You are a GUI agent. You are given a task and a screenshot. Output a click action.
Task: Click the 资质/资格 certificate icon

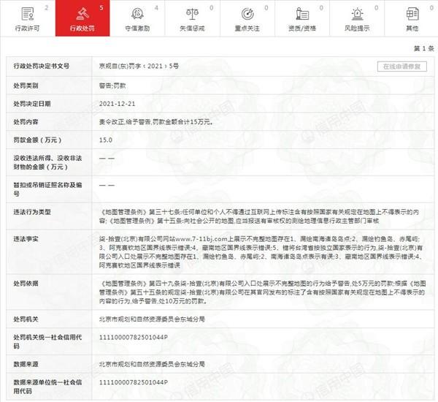click(x=302, y=14)
